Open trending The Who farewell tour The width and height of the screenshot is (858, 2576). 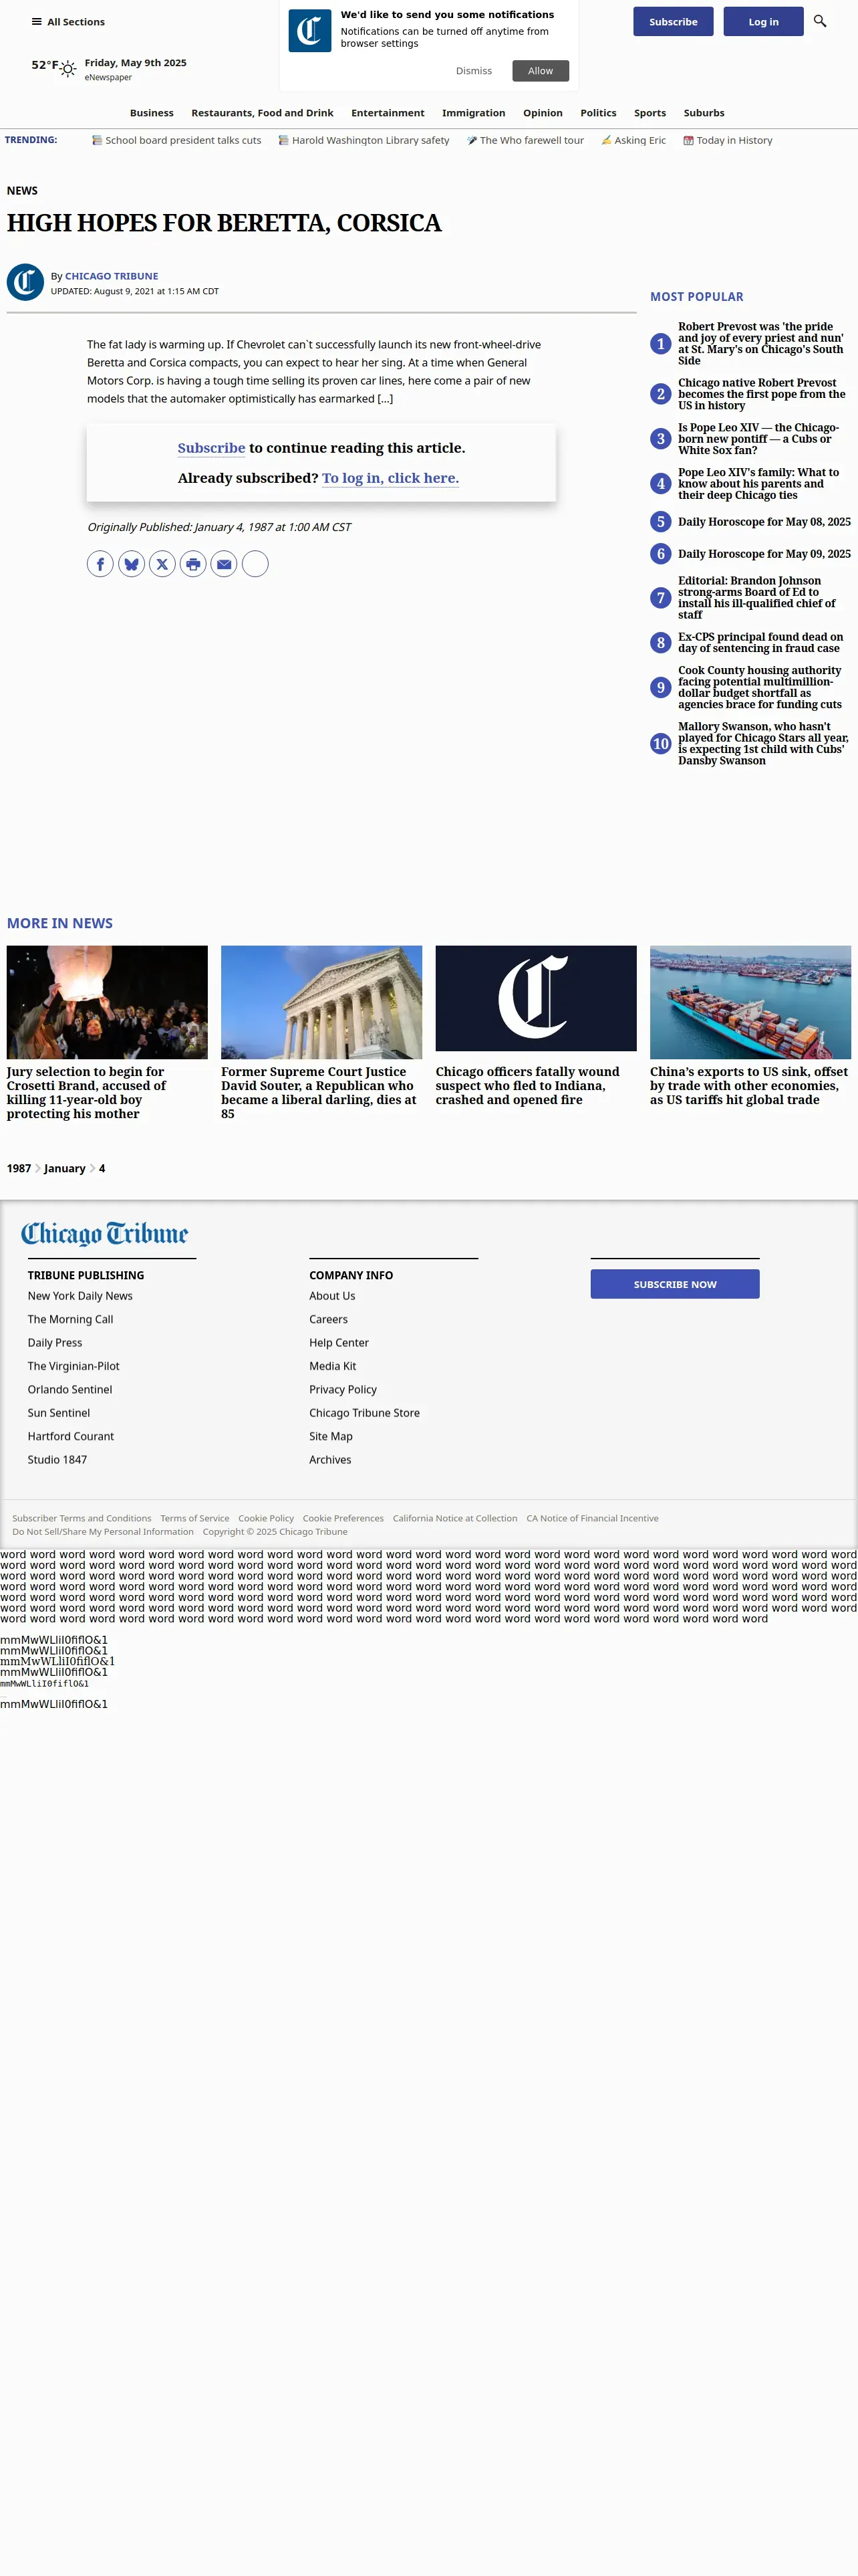525,141
